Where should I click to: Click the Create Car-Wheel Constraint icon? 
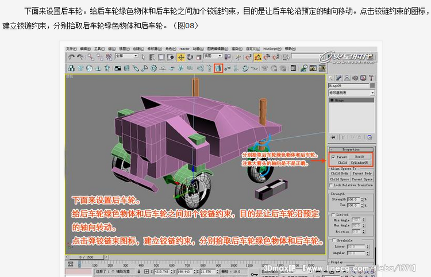(x=245, y=68)
